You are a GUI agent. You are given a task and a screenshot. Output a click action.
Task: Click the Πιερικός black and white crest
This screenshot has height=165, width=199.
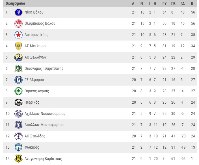point(19,102)
